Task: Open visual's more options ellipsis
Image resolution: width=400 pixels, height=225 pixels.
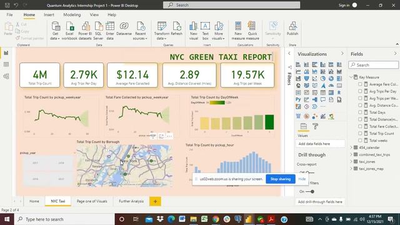Action: 169,136
